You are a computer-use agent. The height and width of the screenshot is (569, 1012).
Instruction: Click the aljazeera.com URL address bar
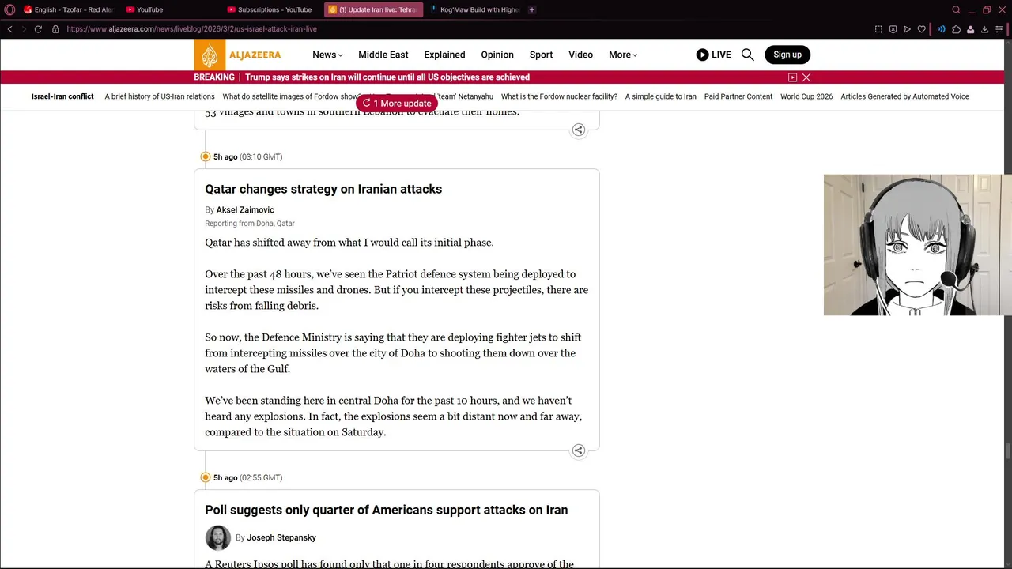tap(192, 29)
